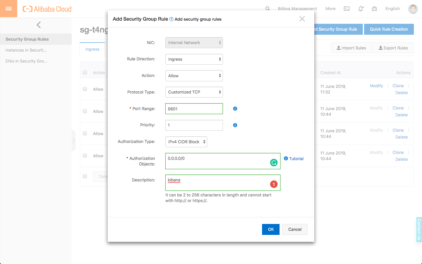Image resolution: width=422 pixels, height=264 pixels.
Task: Click the Add Security Group Rule button
Action: (x=338, y=29)
